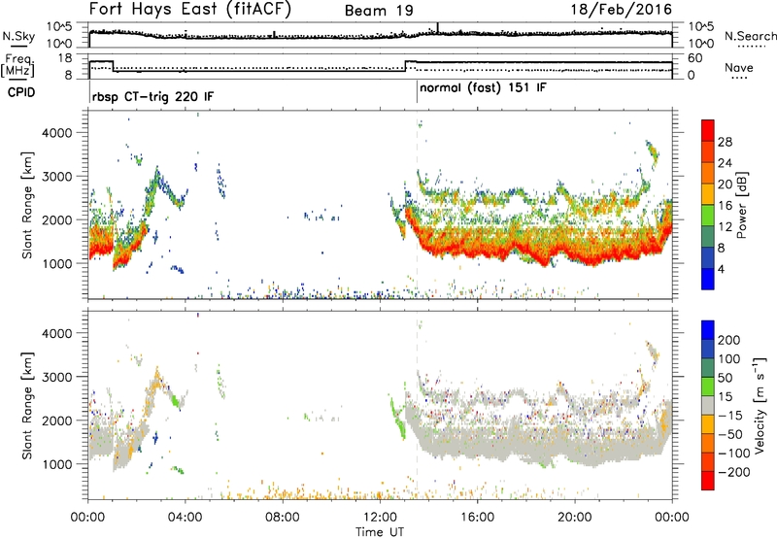Select the 'Beam 19' label
This screenshot has width=777, height=538.
pyautogui.click(x=379, y=11)
